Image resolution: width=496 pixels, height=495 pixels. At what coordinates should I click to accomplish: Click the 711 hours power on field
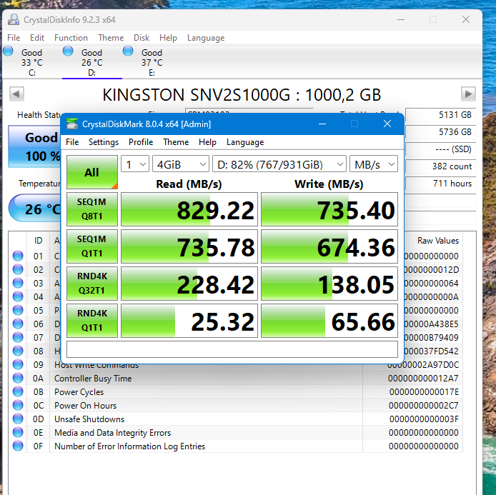[x=441, y=184]
